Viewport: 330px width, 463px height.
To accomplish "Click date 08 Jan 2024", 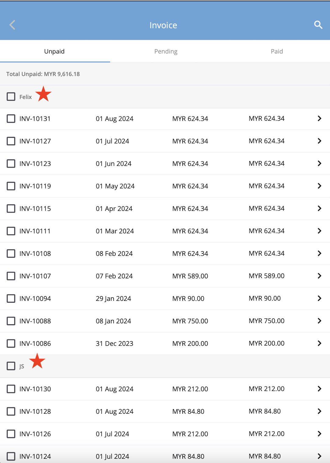I will [x=113, y=321].
